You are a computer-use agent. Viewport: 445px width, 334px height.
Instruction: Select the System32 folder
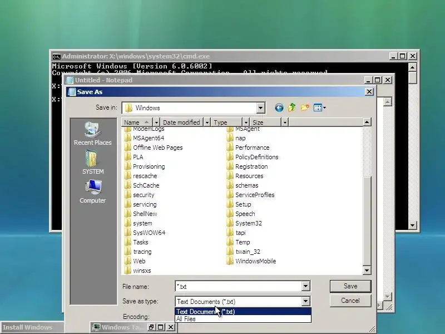(244, 223)
